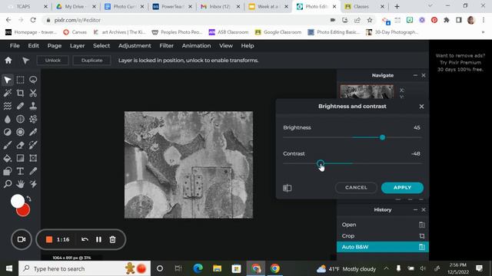Expand hidden system tray icons
The height and width of the screenshot is (276, 492).
pyautogui.click(x=386, y=268)
